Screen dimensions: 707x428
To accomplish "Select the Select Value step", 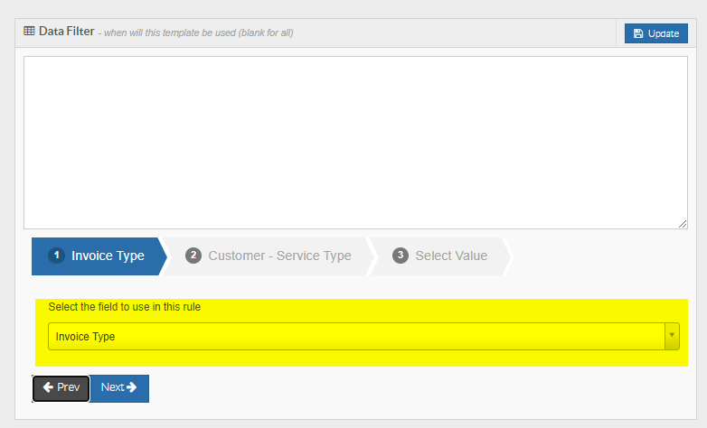I will [x=440, y=256].
